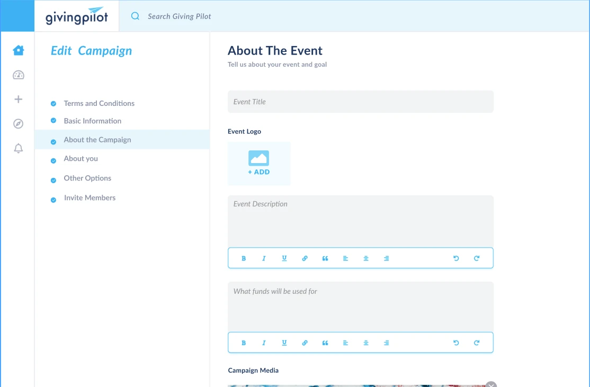Toggle italic in funds usage toolbar
Screen dimensions: 590x387
[x=264, y=343]
